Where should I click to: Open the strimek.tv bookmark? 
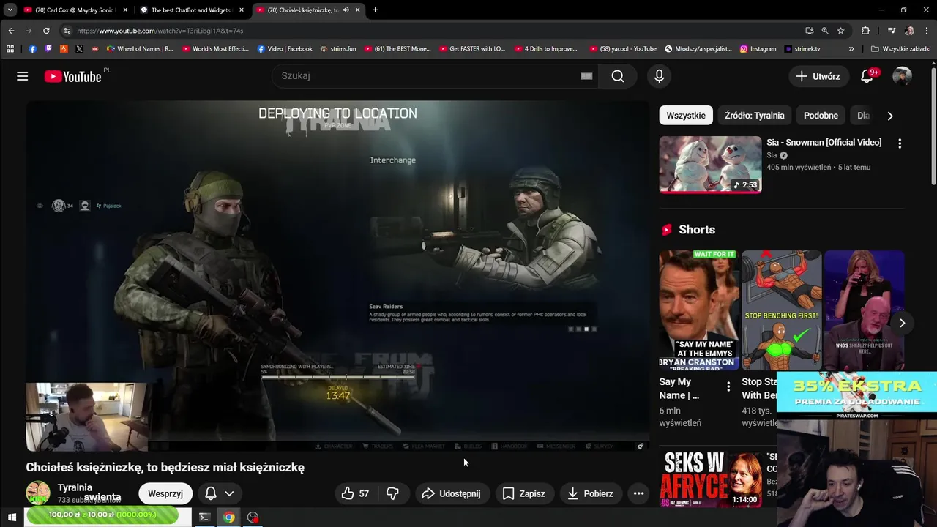pos(802,49)
